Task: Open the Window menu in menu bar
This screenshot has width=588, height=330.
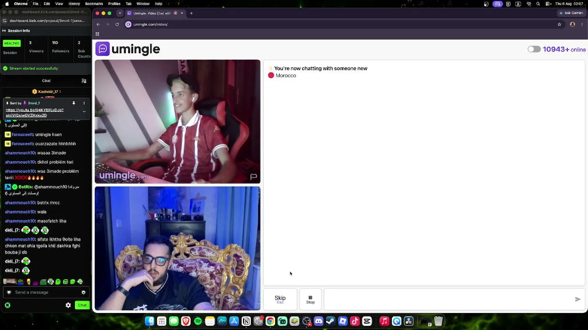Action: click(x=143, y=4)
